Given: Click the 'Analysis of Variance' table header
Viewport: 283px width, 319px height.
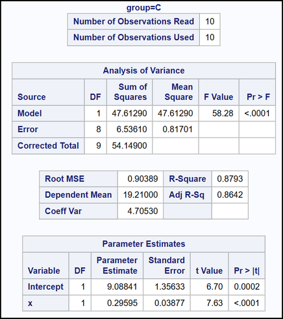Looking at the screenshot, I should click(143, 71).
